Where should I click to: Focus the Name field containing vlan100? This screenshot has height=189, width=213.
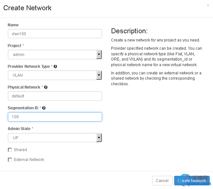point(55,34)
